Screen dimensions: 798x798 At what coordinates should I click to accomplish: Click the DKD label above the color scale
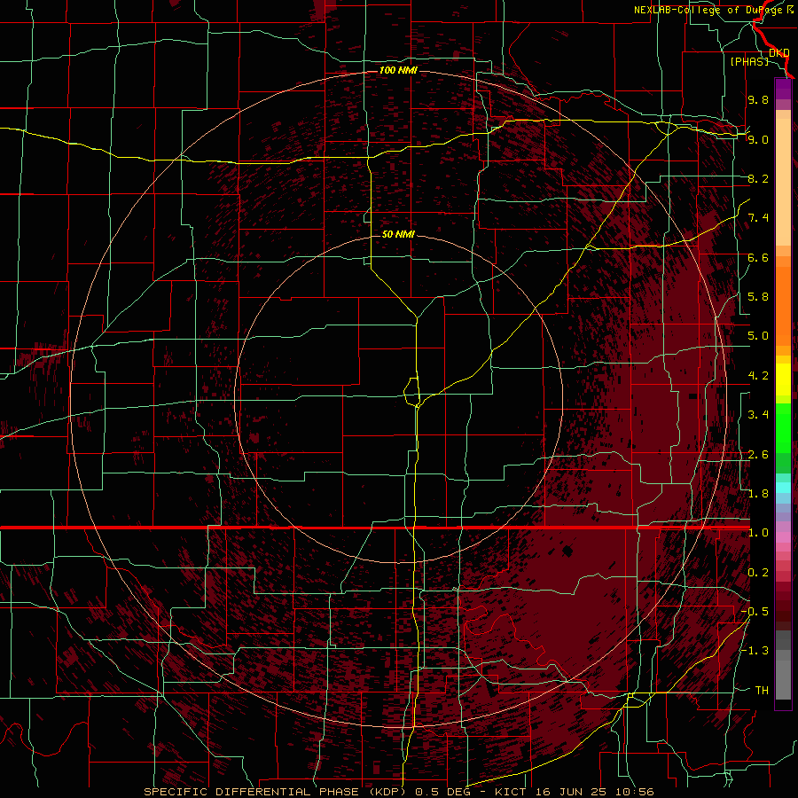point(779,52)
